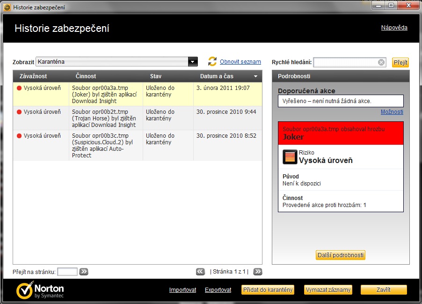Click Uloženo do karantény in the Suspicious.Cloud.2 row
This screenshot has height=304, width=422.
(160, 139)
